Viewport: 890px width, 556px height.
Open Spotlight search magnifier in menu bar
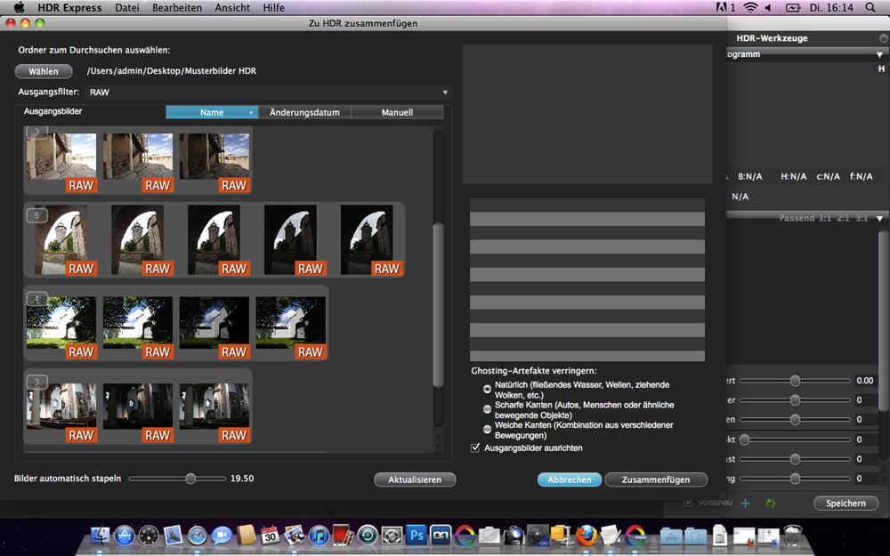pos(870,7)
